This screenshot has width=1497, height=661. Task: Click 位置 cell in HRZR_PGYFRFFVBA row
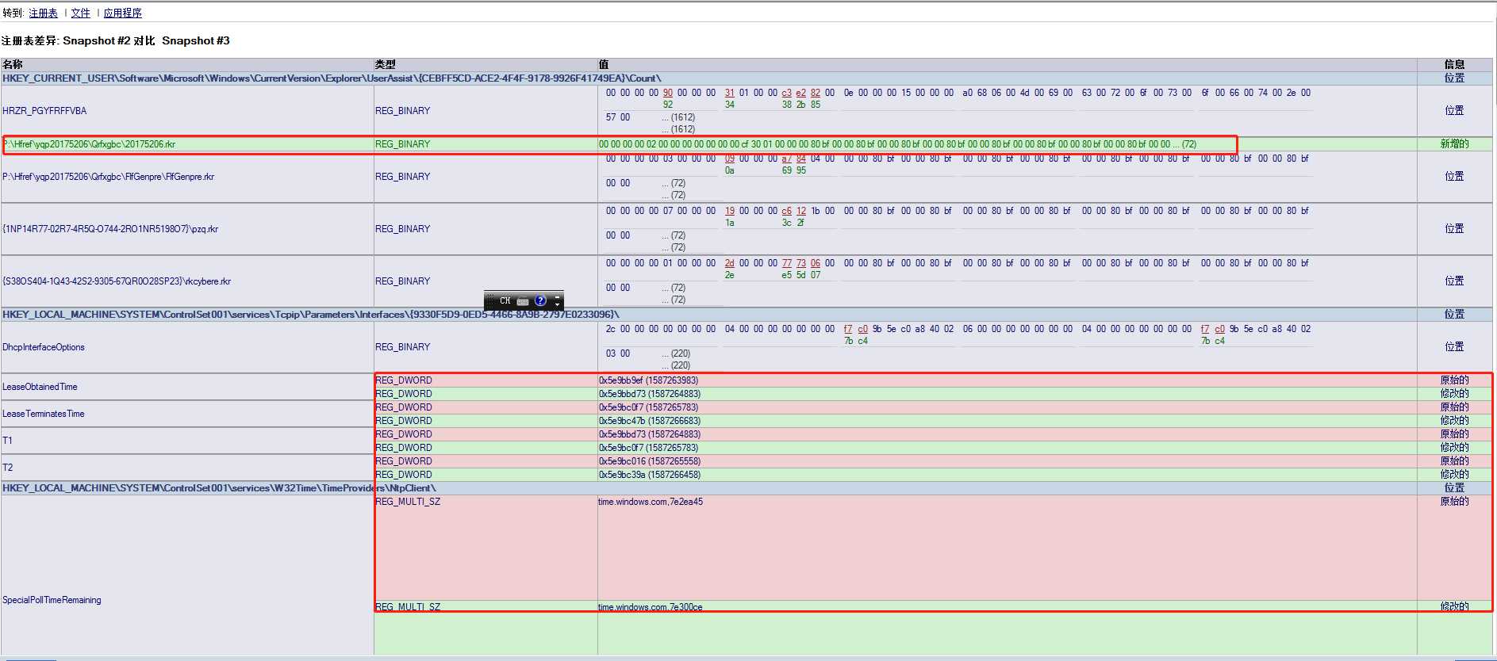(1454, 111)
